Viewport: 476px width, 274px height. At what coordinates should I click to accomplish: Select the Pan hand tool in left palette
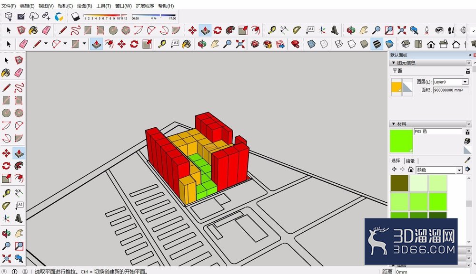19,233
